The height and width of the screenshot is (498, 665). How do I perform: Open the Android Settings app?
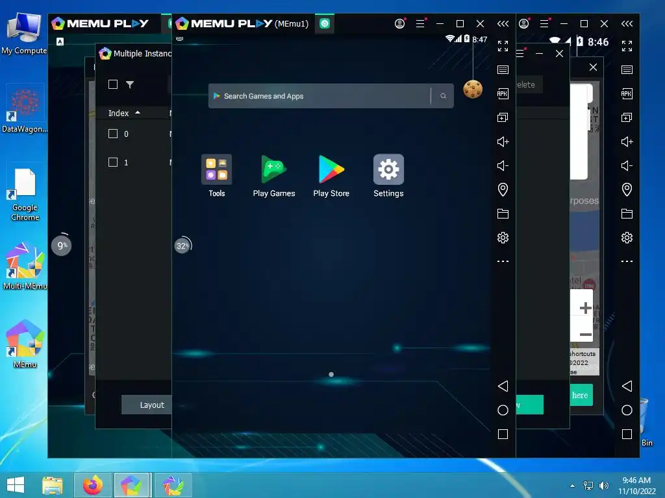click(388, 169)
